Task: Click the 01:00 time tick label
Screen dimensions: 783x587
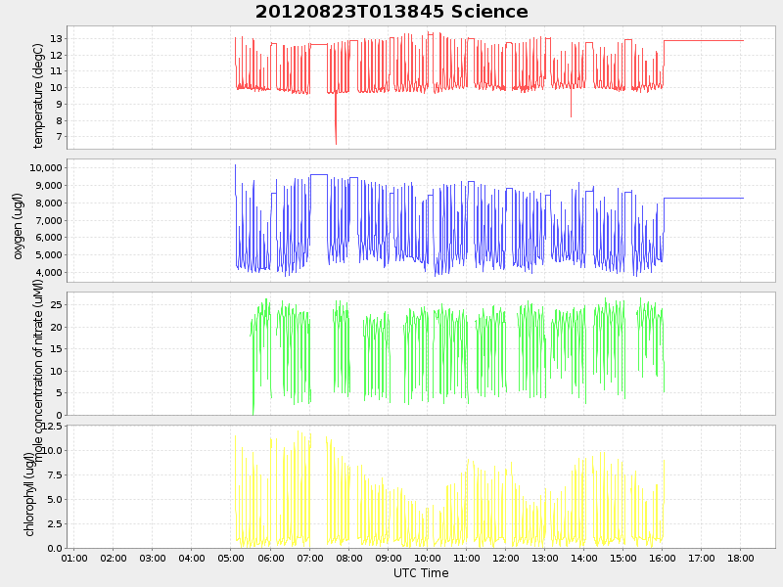Action: [x=74, y=558]
